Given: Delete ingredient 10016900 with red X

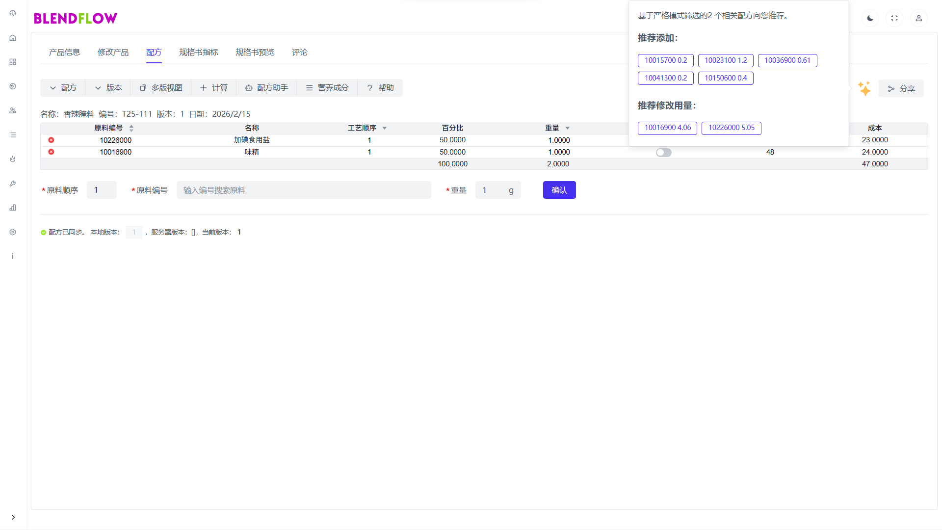Looking at the screenshot, I should coord(52,152).
